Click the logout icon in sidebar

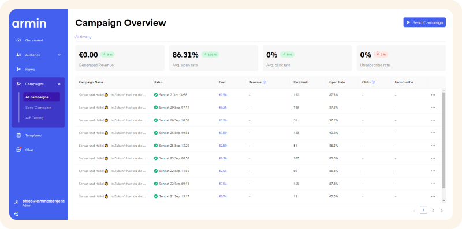tap(17, 213)
